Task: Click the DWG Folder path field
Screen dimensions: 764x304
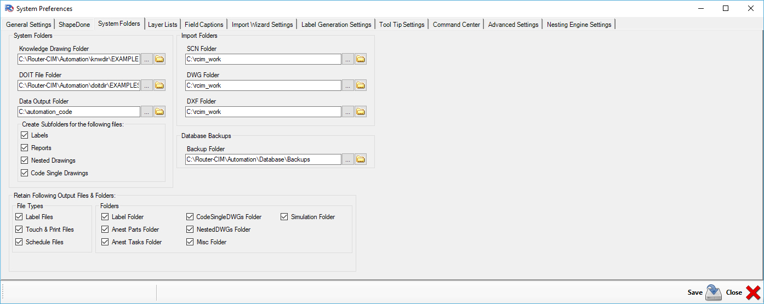Action: (x=263, y=85)
